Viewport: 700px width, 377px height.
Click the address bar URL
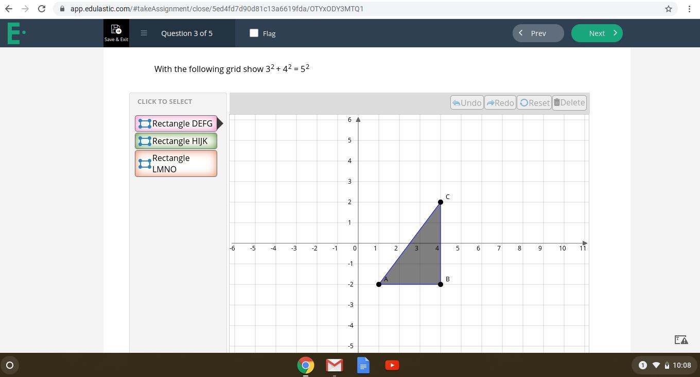pos(217,9)
